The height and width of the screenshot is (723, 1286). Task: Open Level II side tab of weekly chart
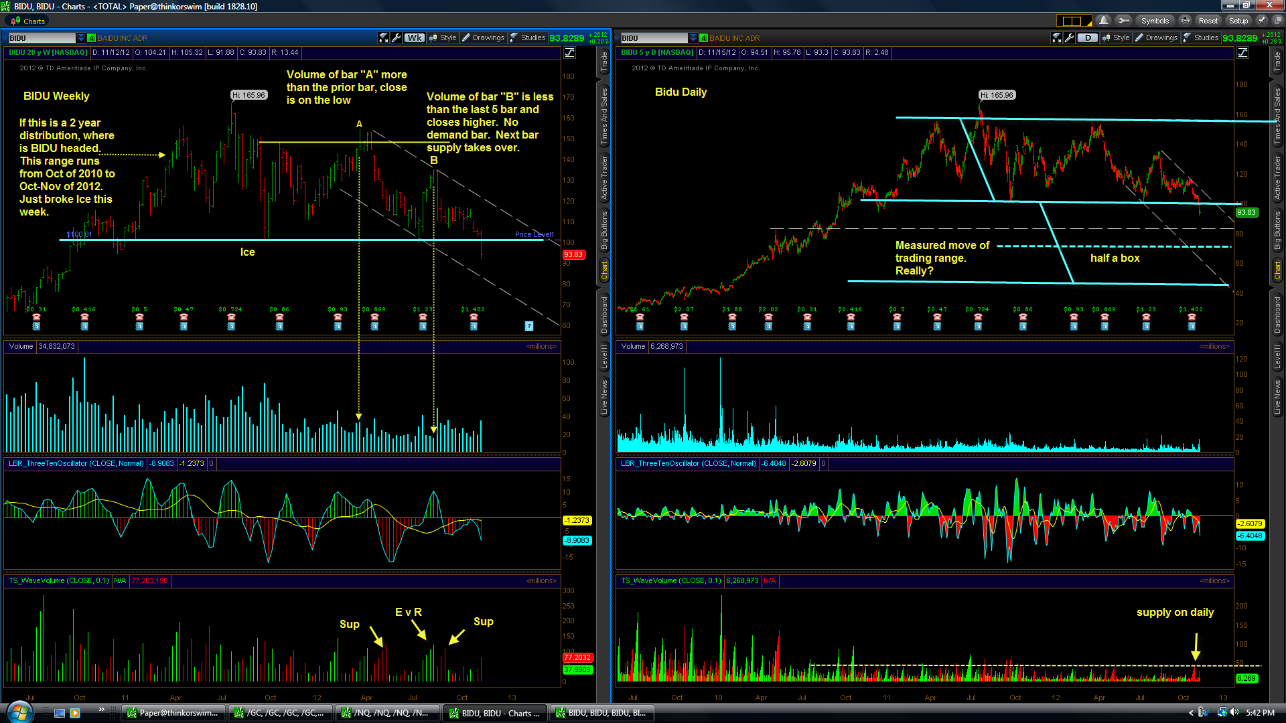coord(604,356)
